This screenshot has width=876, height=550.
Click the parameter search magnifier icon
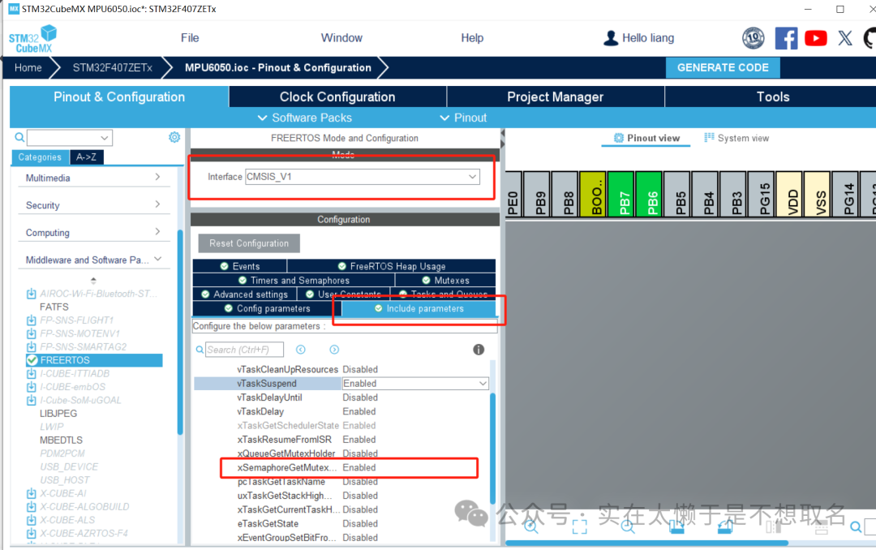[200, 350]
